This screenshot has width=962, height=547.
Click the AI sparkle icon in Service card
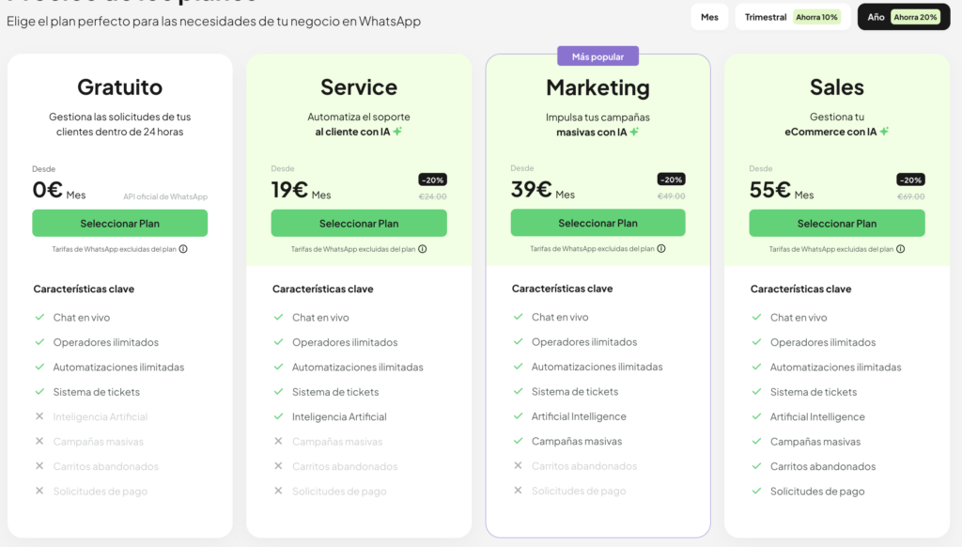pyautogui.click(x=397, y=132)
